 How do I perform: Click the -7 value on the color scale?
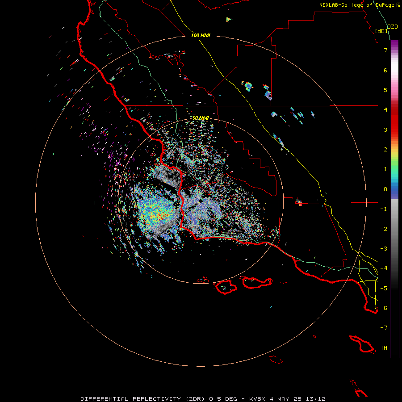click(x=384, y=328)
